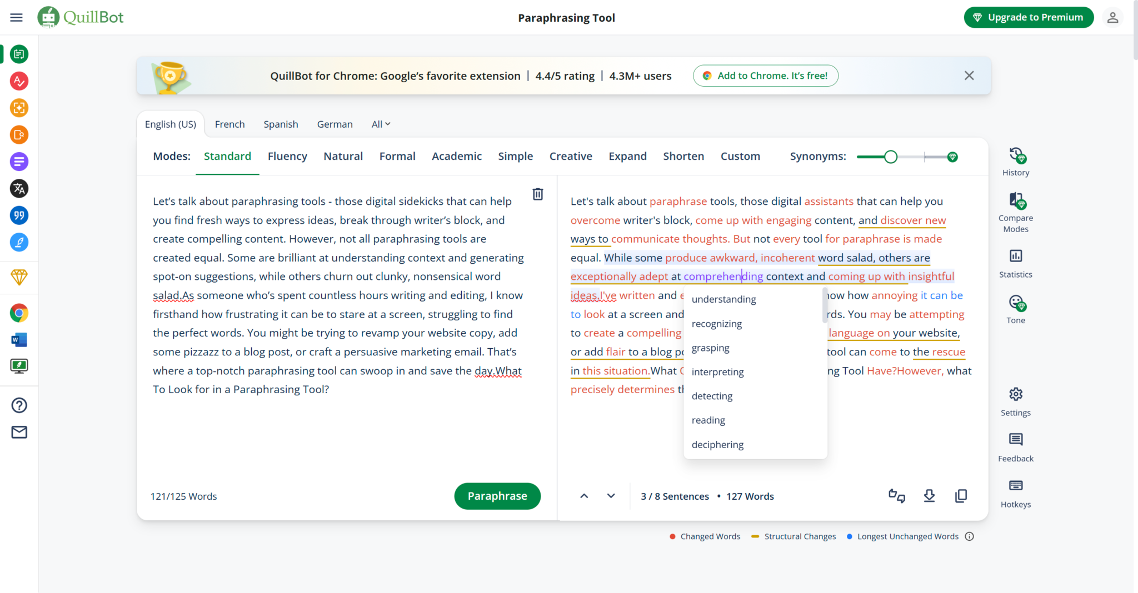The width and height of the screenshot is (1138, 593).
Task: Open the orange AI Detector sidebar icon
Action: (19, 108)
